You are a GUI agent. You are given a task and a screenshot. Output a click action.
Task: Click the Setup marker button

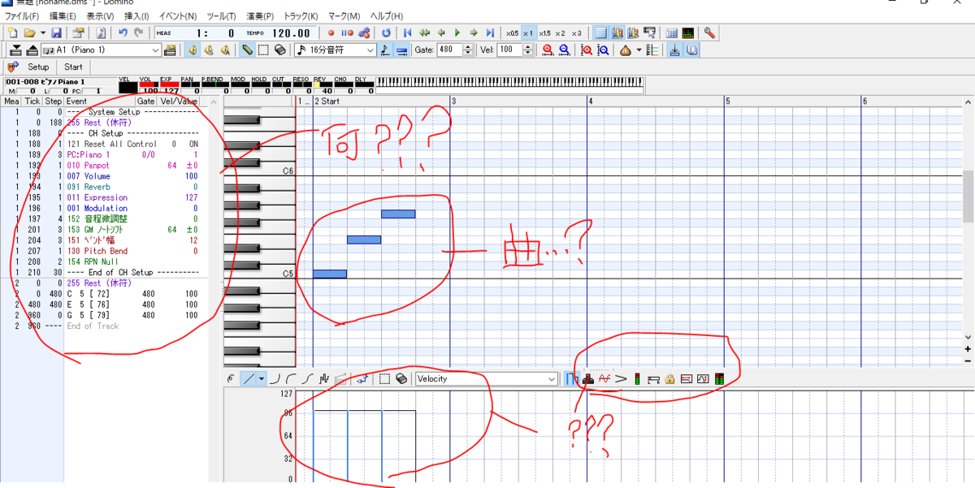click(38, 67)
